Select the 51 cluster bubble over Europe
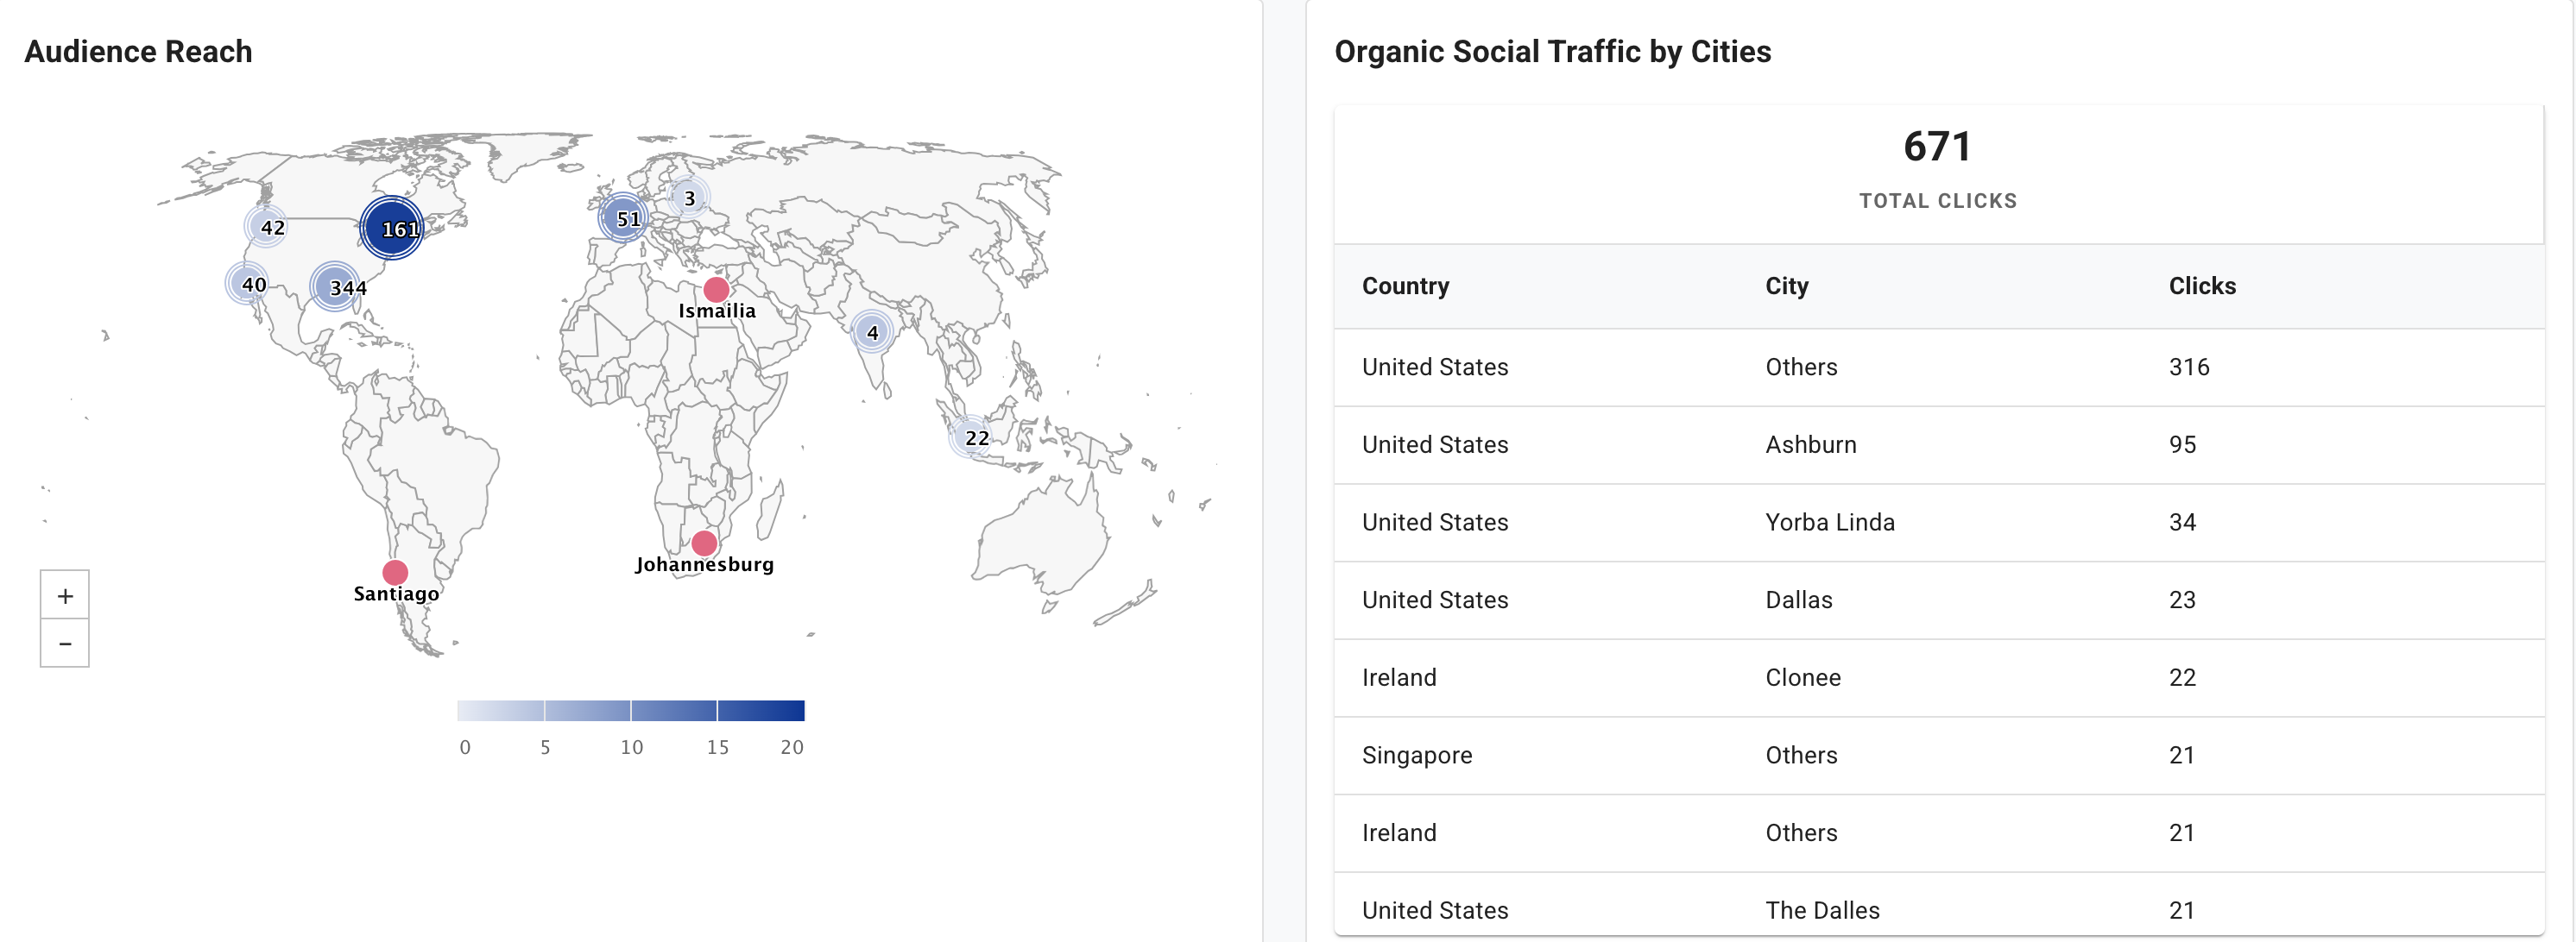 623,217
